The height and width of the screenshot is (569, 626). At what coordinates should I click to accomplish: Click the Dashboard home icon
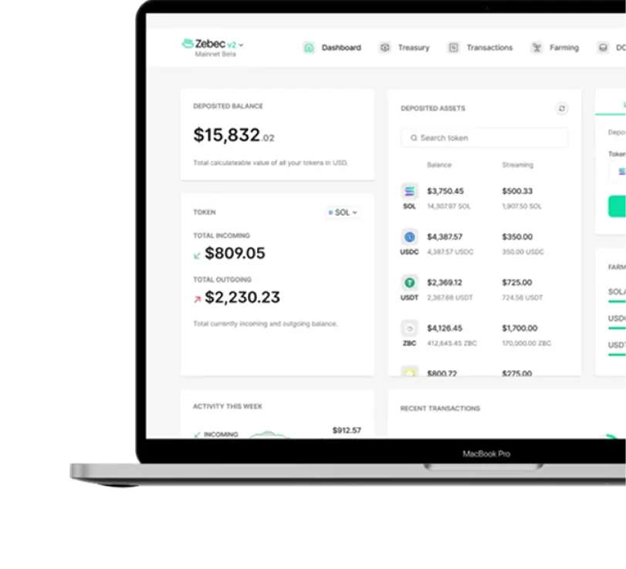309,48
